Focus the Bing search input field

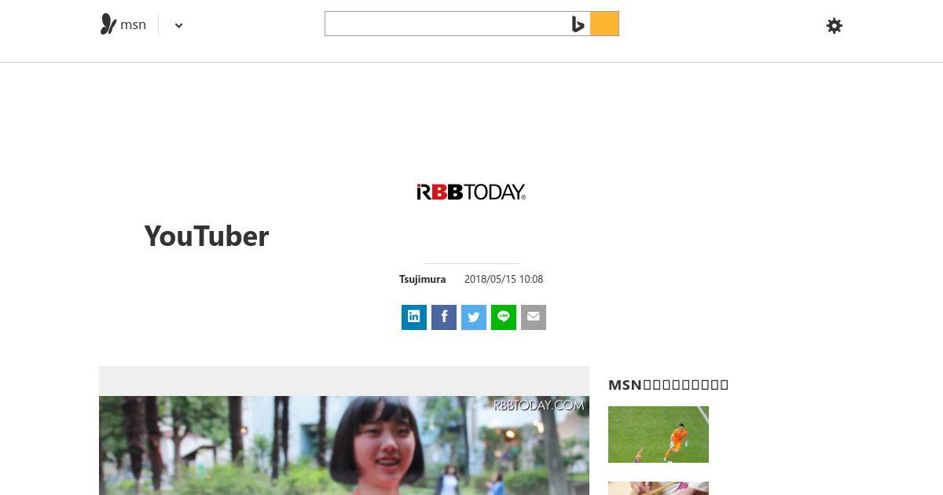click(446, 24)
